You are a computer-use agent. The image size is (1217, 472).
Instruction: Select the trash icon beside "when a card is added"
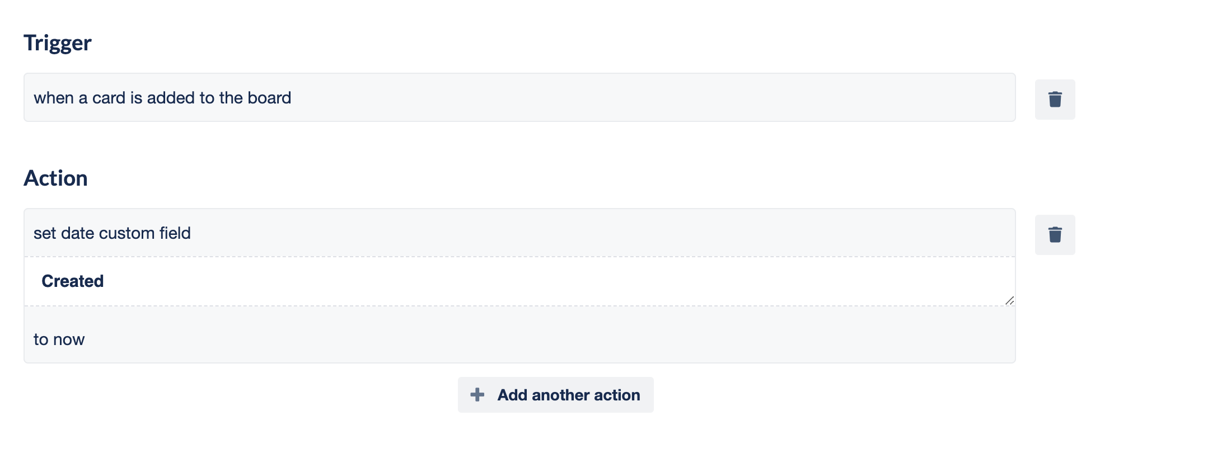(1055, 98)
